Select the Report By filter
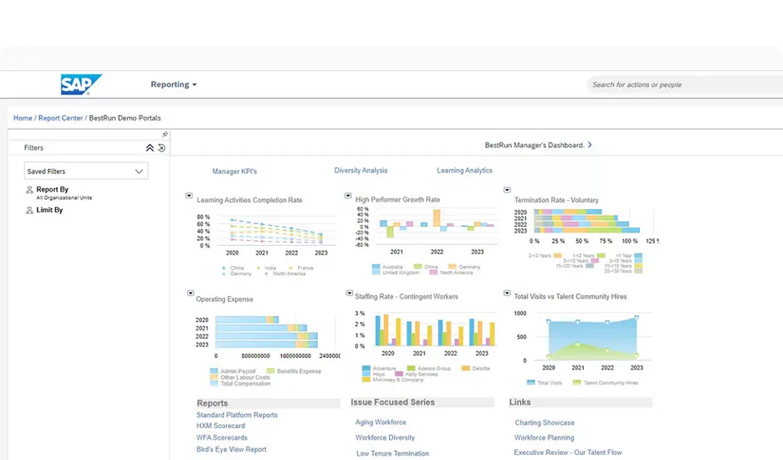 (53, 190)
